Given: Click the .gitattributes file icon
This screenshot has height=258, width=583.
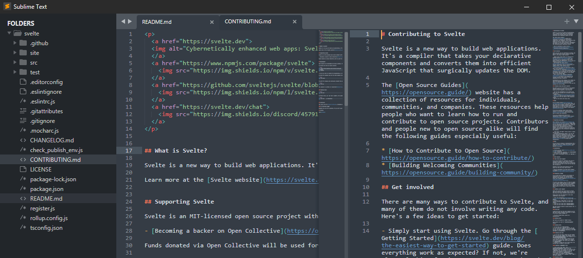Looking at the screenshot, I should tap(23, 111).
